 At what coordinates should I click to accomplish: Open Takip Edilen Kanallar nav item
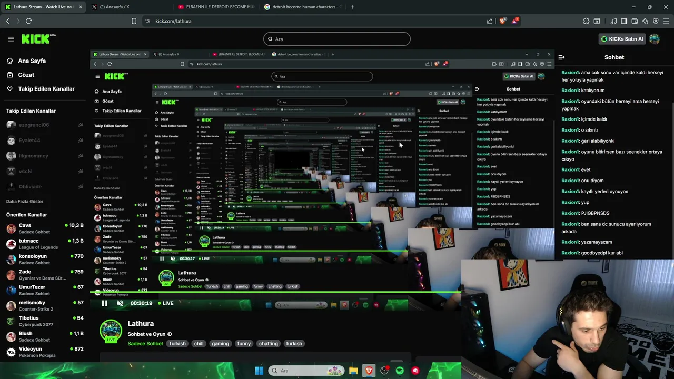(x=46, y=89)
